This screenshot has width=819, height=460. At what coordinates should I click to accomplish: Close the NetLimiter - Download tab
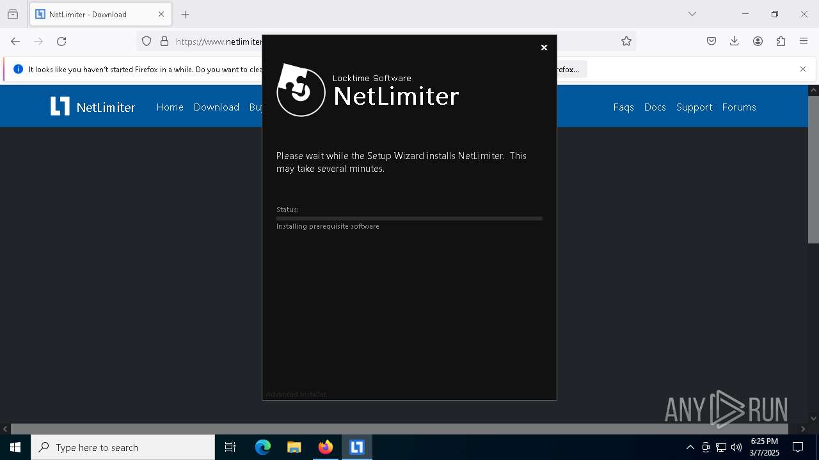click(161, 14)
